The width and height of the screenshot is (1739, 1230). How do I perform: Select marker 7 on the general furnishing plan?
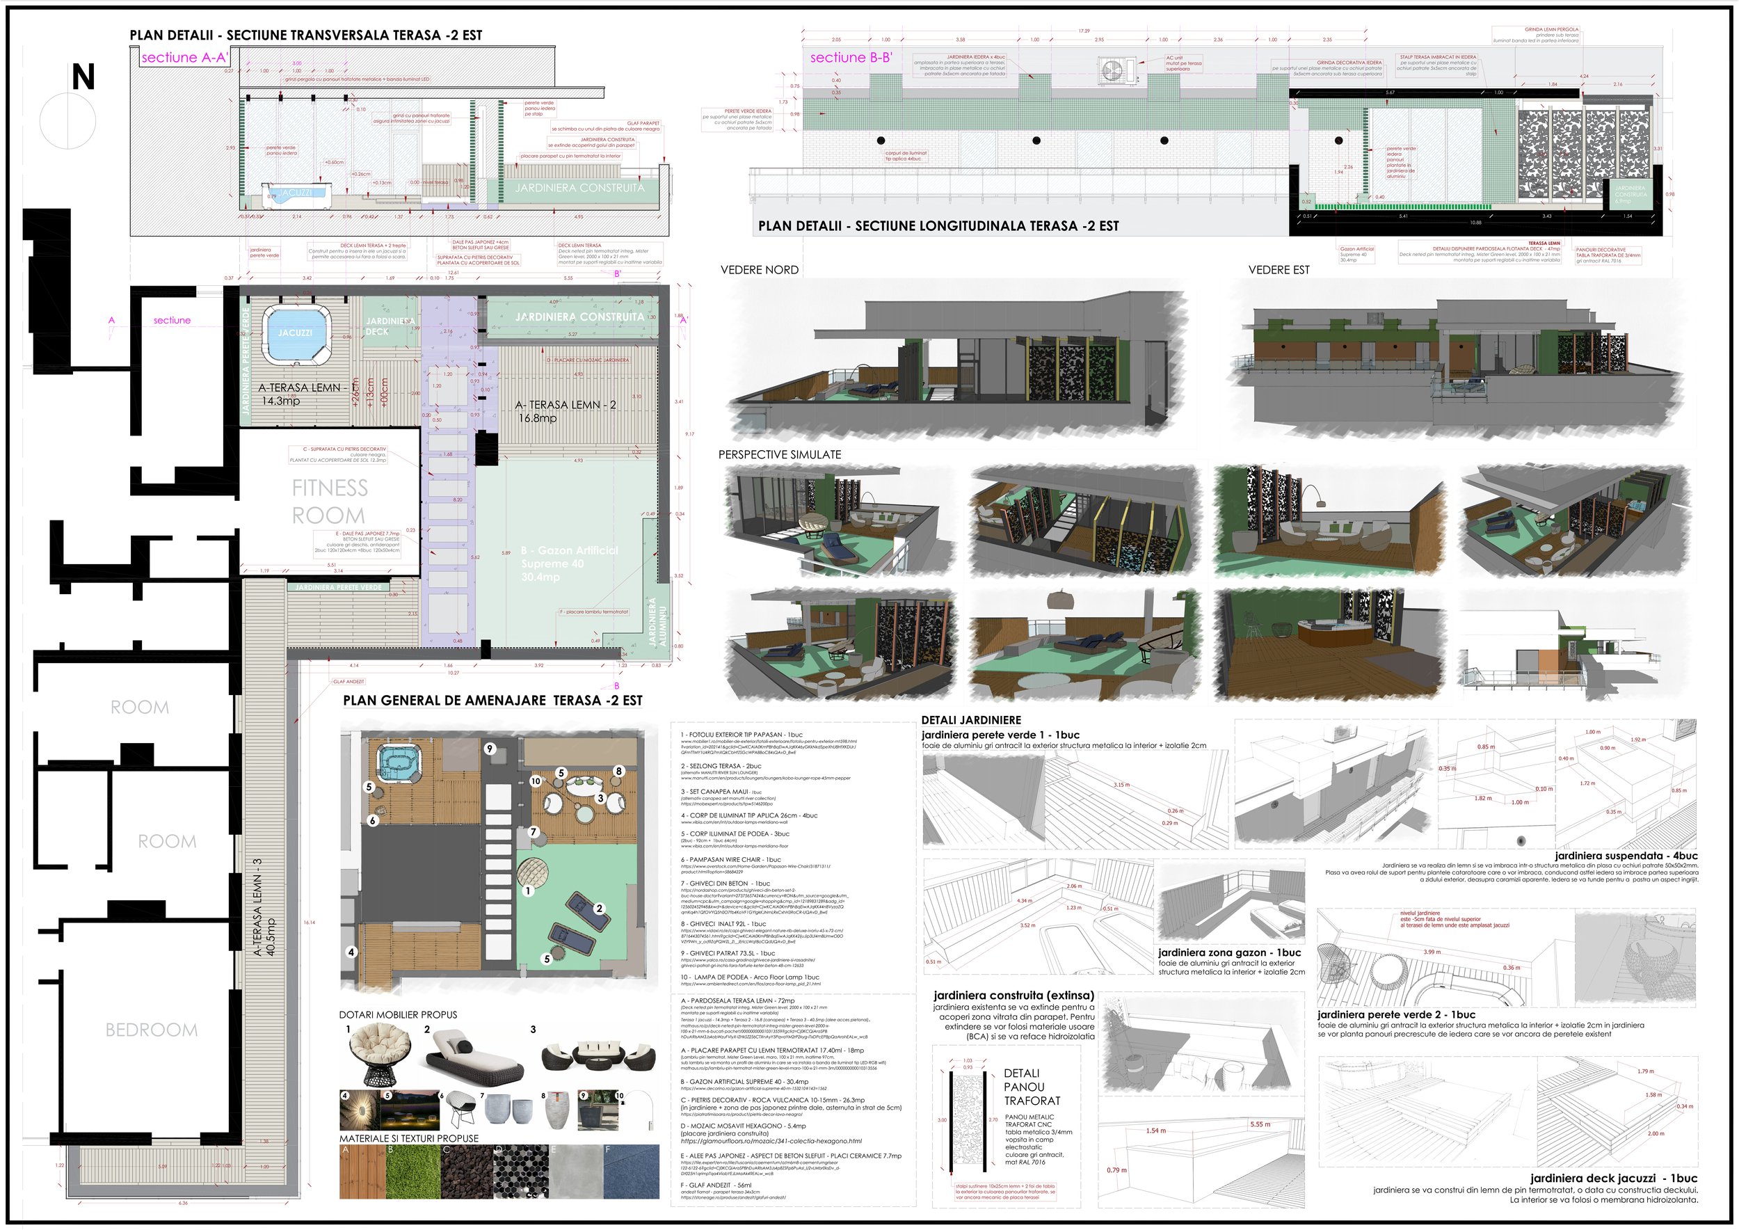pyautogui.click(x=534, y=831)
